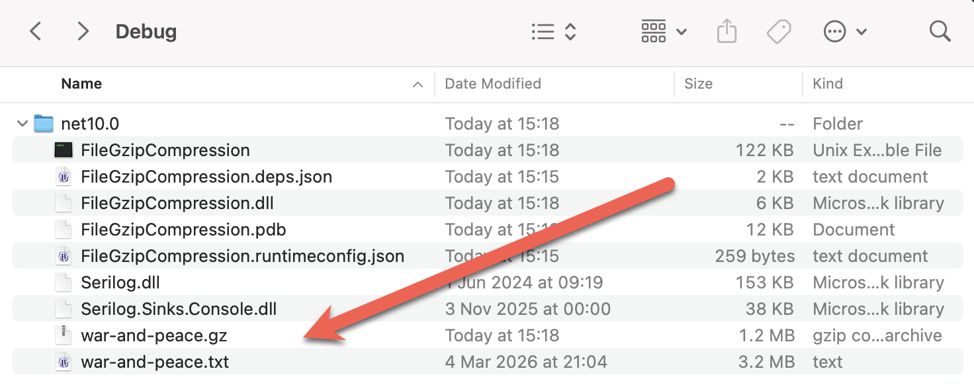Click the Kind column header
The height and width of the screenshot is (385, 974).
coord(827,83)
